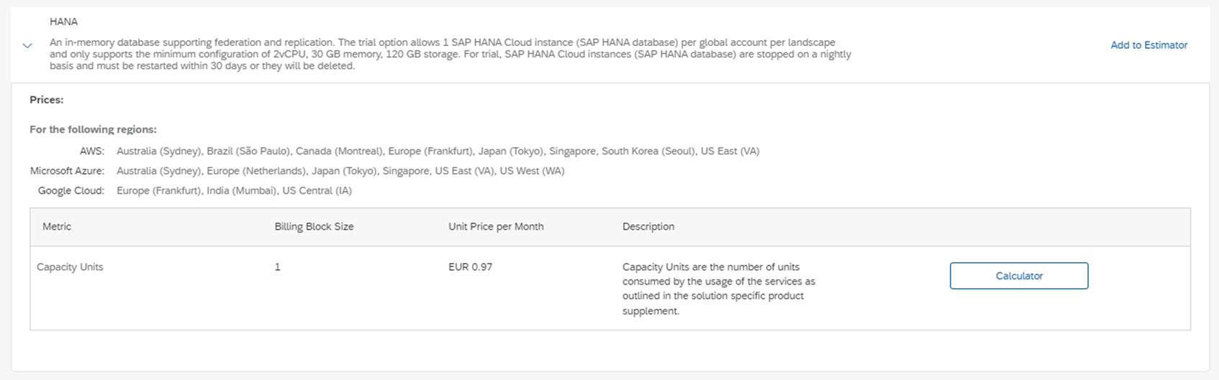Click the Google Cloud regions label
This screenshot has height=380, width=1219.
click(71, 190)
